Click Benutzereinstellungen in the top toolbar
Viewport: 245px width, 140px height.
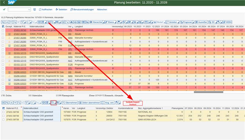pos(83,9)
